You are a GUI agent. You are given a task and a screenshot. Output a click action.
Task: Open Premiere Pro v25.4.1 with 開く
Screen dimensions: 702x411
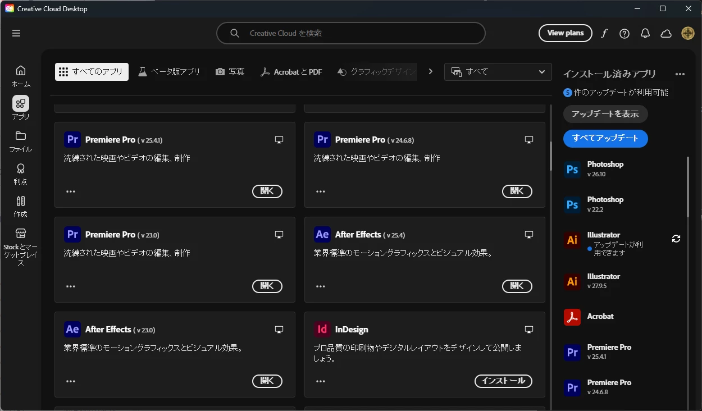(267, 191)
